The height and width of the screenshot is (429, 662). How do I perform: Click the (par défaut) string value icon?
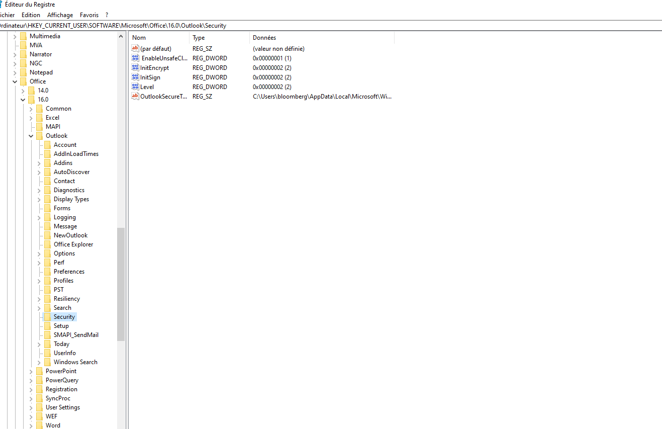coord(135,48)
